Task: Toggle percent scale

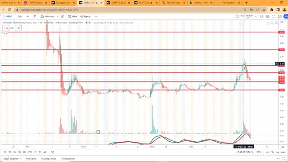Action: pyautogui.click(x=272, y=152)
